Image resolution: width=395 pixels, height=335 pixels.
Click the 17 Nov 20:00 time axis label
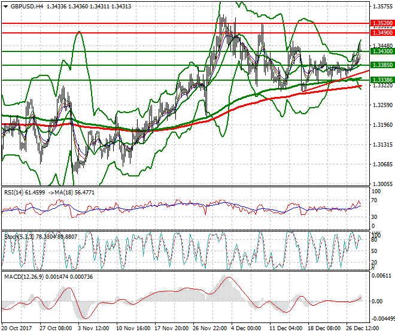tap(171, 328)
